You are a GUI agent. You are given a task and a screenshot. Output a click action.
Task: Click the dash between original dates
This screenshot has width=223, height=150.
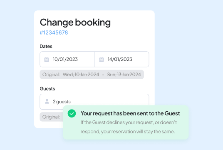click(103, 75)
